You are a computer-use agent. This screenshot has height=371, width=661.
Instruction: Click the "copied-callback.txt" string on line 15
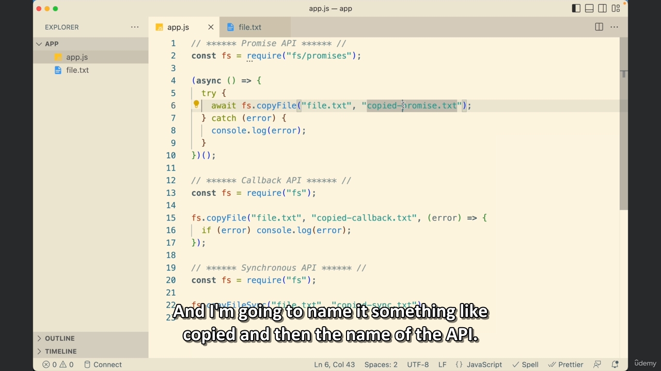364,218
